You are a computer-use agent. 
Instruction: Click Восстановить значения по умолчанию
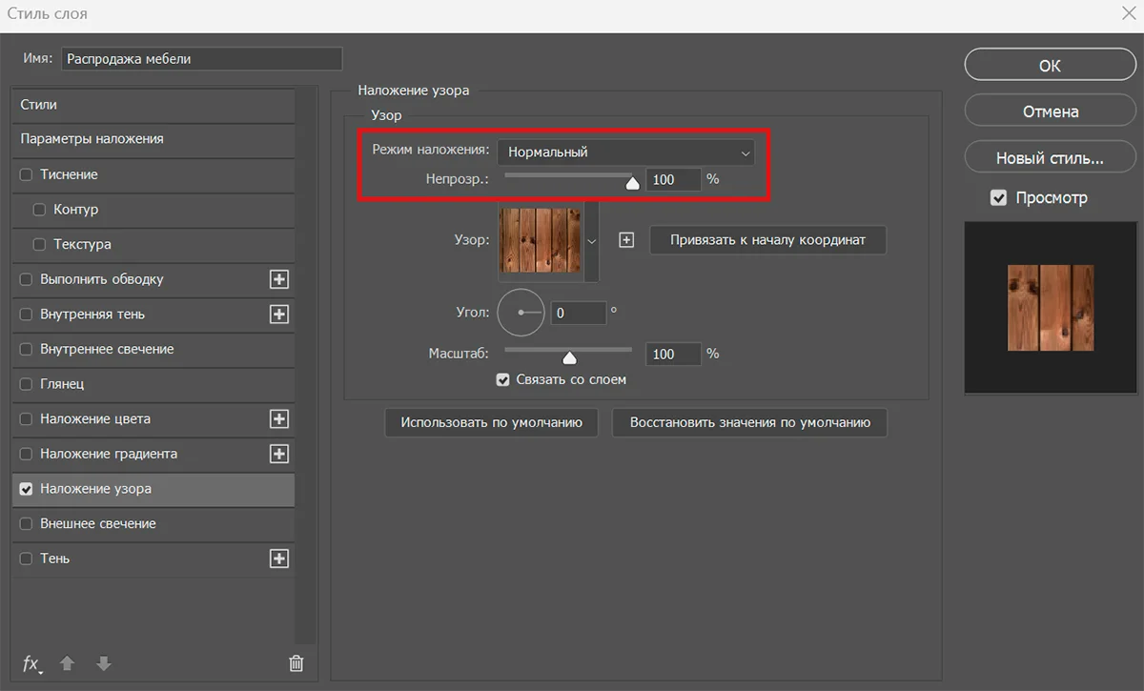[x=750, y=422]
